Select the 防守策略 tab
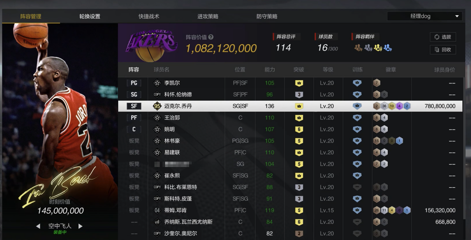Image resolution: width=471 pixels, height=240 pixels. [267, 16]
